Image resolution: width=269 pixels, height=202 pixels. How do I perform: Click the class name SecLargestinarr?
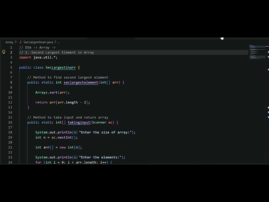61,67
